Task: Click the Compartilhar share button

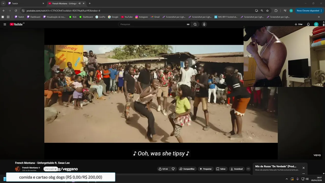Action: pyautogui.click(x=187, y=169)
